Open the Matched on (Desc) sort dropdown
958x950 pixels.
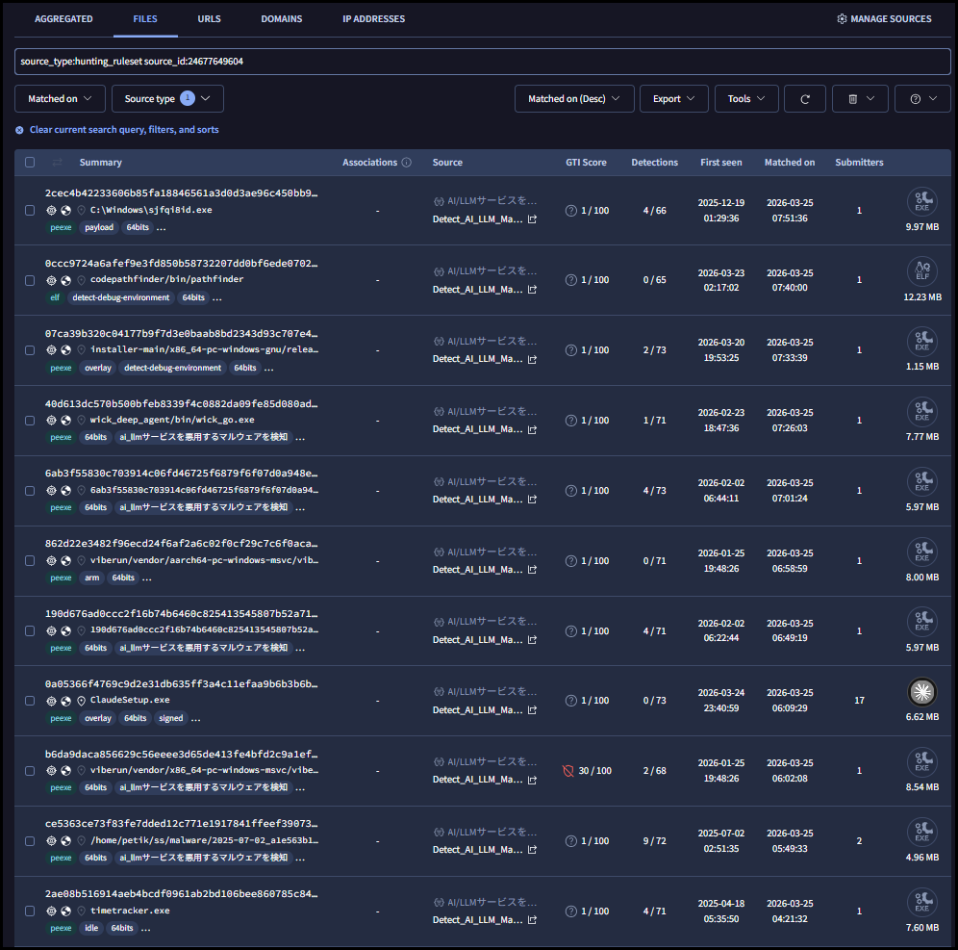coord(574,99)
